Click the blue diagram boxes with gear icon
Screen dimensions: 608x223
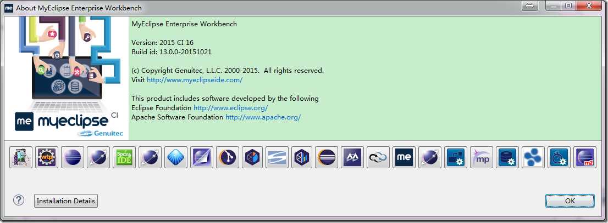pos(456,157)
